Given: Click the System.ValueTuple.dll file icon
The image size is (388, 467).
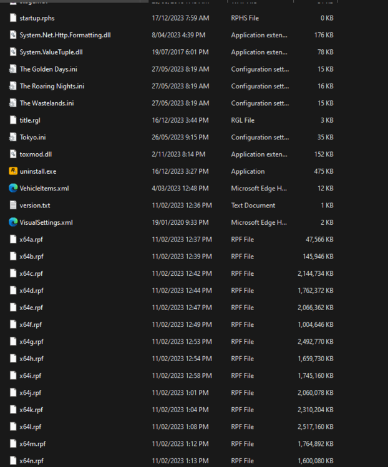Looking at the screenshot, I should tap(13, 52).
